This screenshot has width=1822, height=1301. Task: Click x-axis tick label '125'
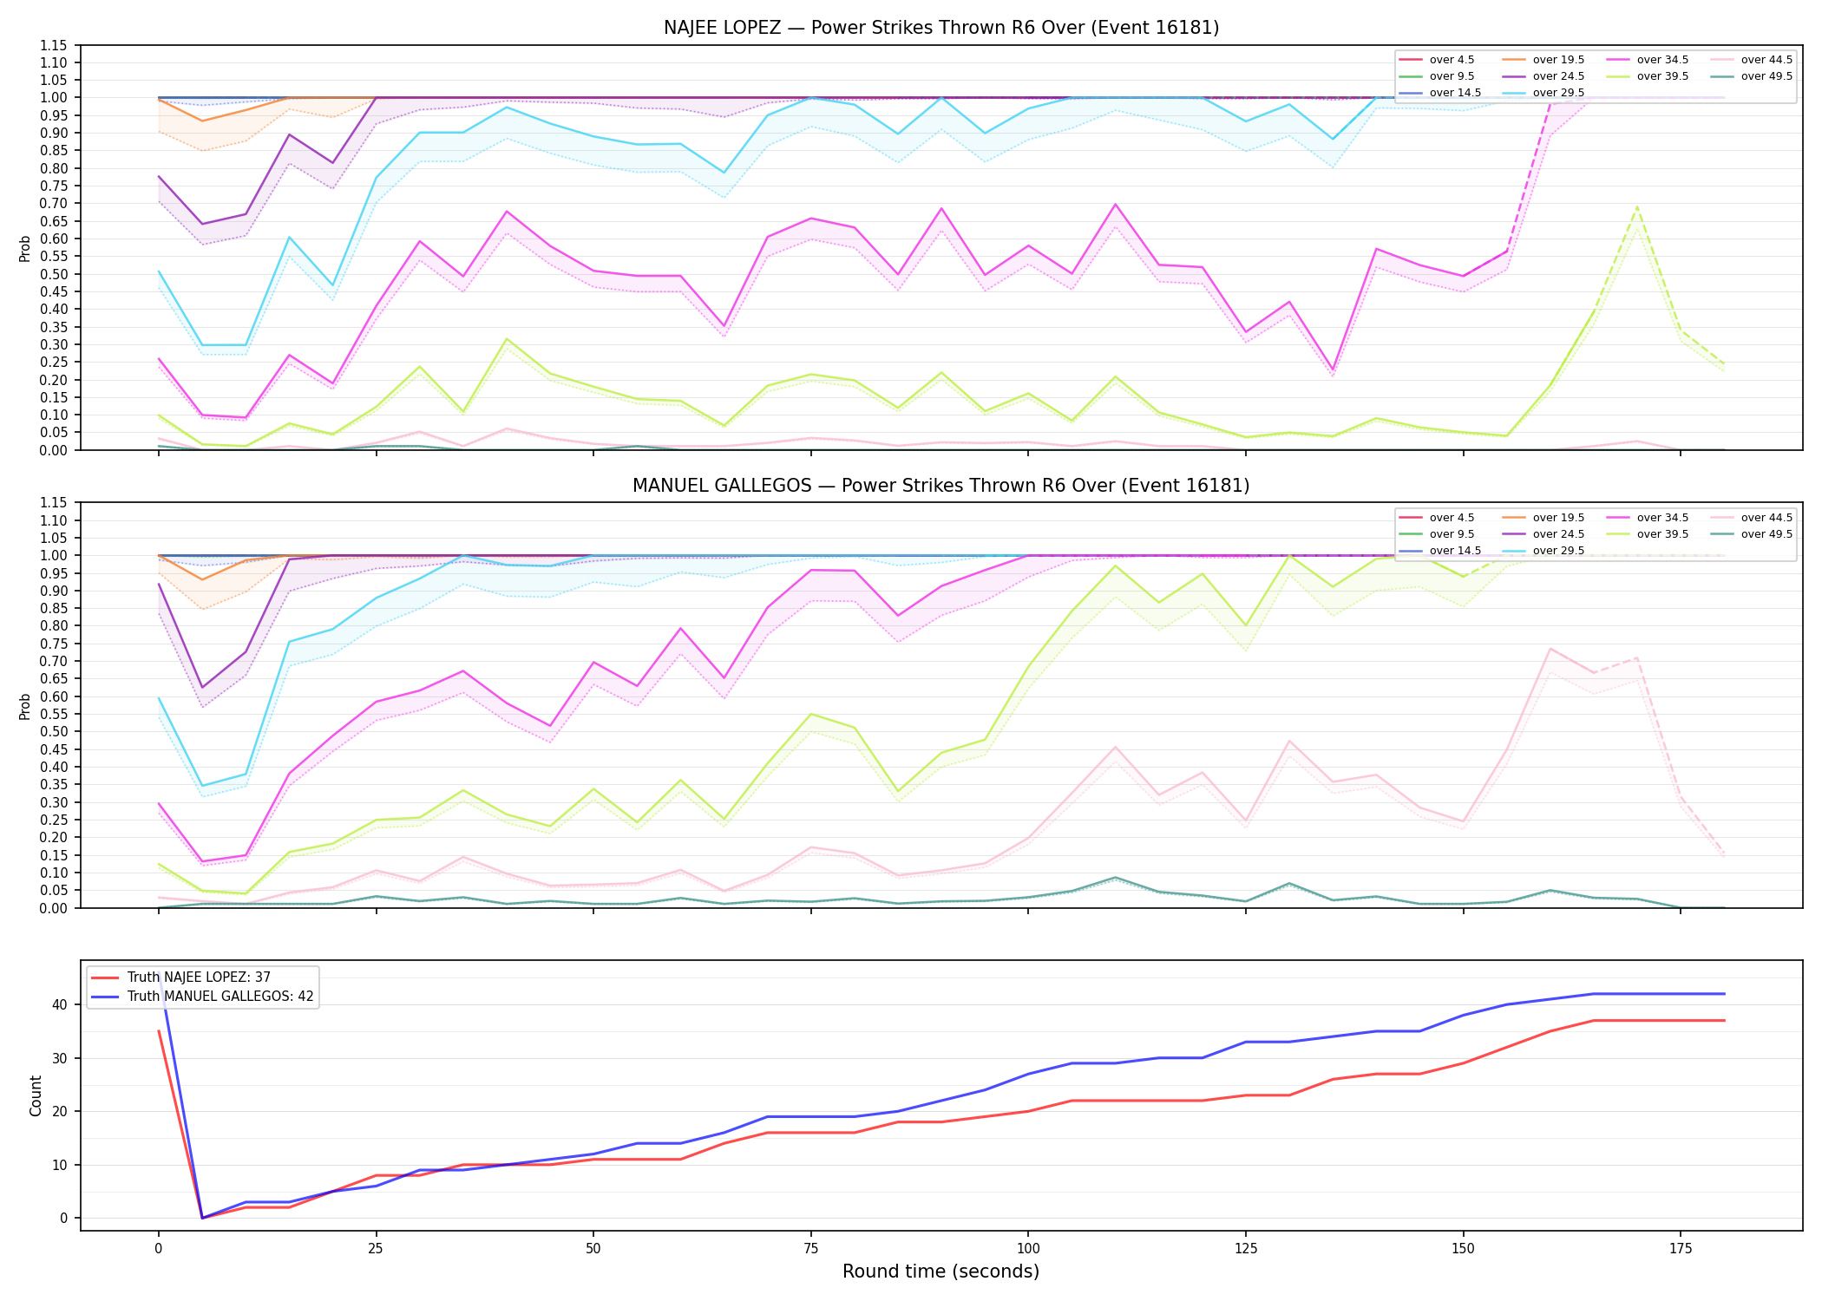pyautogui.click(x=1246, y=1249)
